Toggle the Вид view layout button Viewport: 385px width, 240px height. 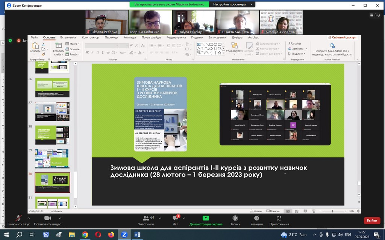[374, 15]
